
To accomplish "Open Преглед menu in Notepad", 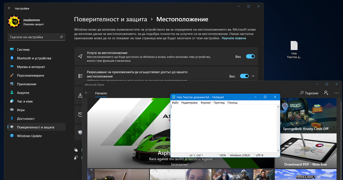I will point(219,103).
